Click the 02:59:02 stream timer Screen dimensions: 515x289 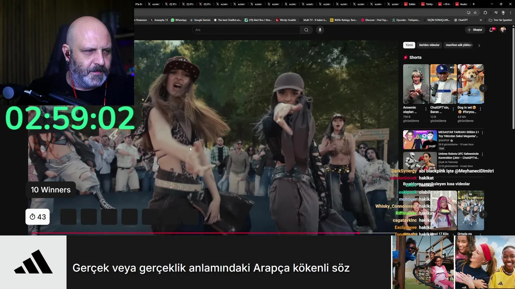[70, 118]
